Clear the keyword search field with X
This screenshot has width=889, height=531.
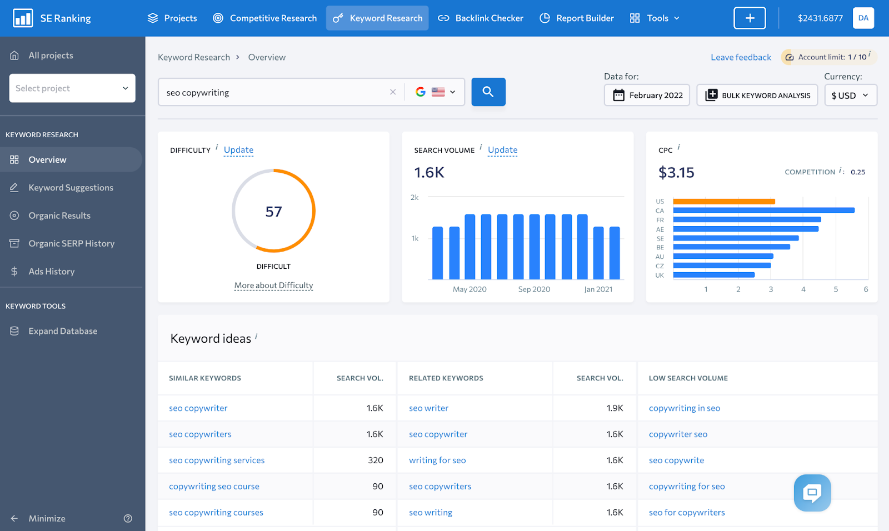pos(393,92)
